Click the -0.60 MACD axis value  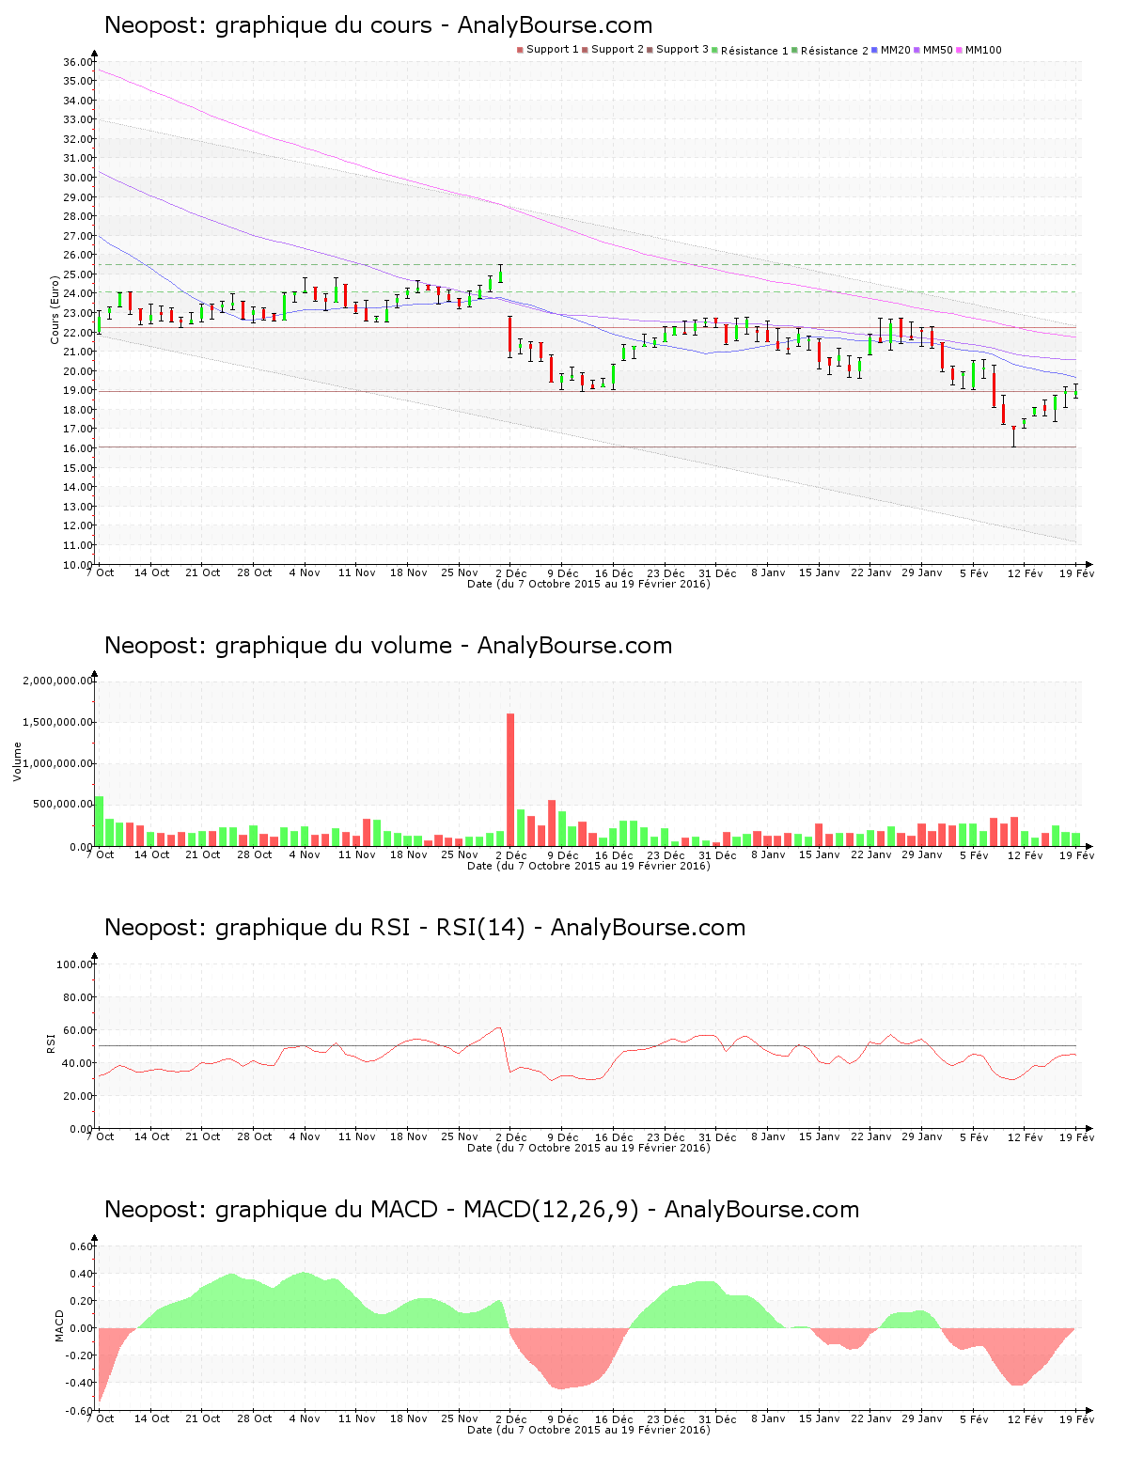click(80, 1411)
